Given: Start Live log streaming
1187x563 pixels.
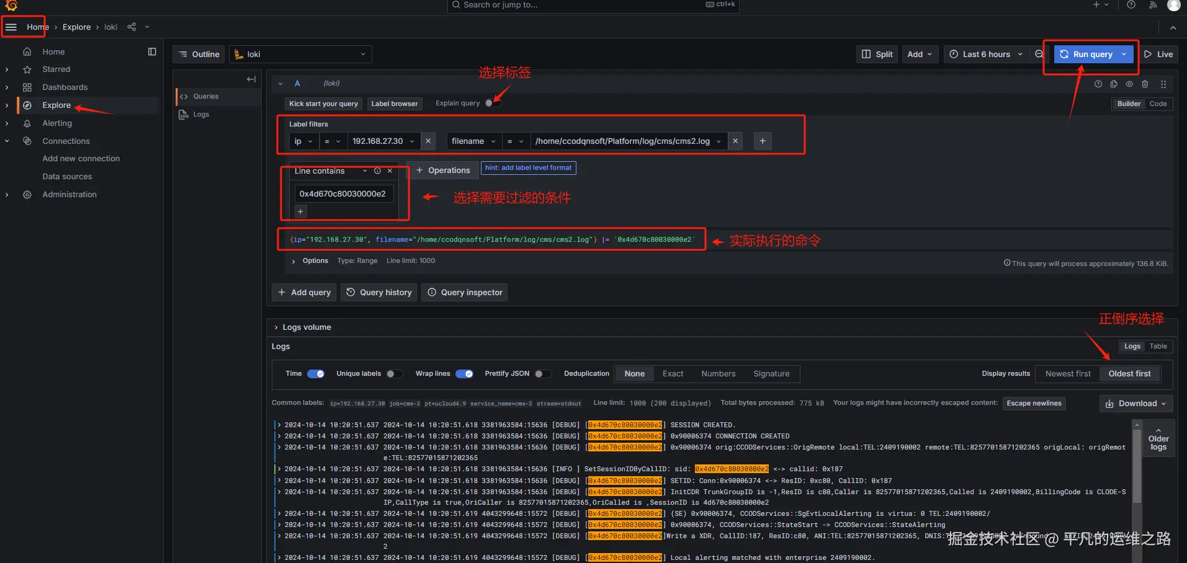Looking at the screenshot, I should pyautogui.click(x=1158, y=55).
